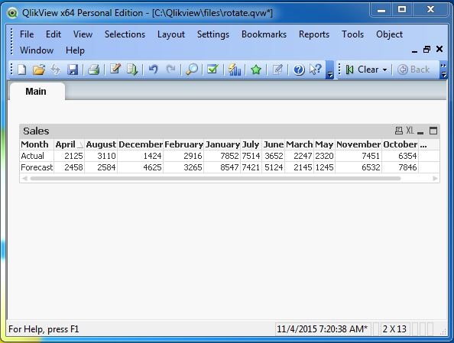Launch the Quick Chart wizard icon
The width and height of the screenshot is (454, 343).
pyautogui.click(x=234, y=70)
